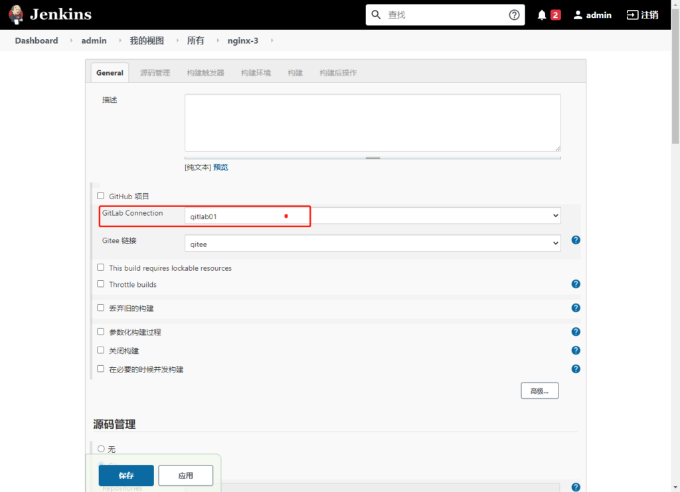This screenshot has width=680, height=492.
Task: Expand the arrow after 所有 breadcrumb
Action: (218, 41)
